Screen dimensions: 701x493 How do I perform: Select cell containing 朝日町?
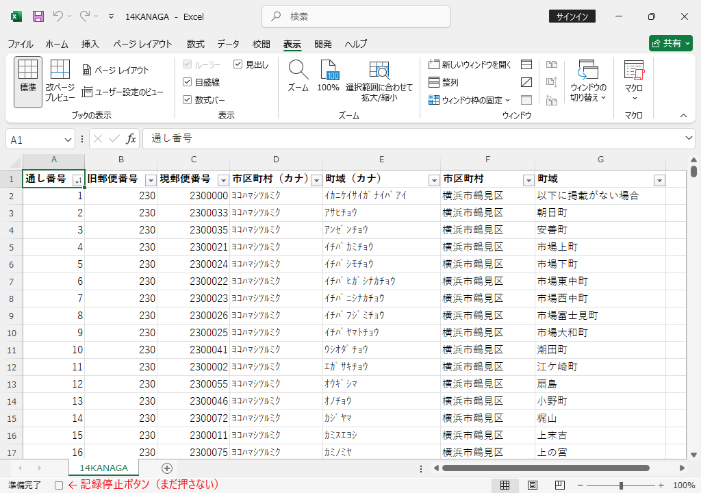pyautogui.click(x=600, y=213)
